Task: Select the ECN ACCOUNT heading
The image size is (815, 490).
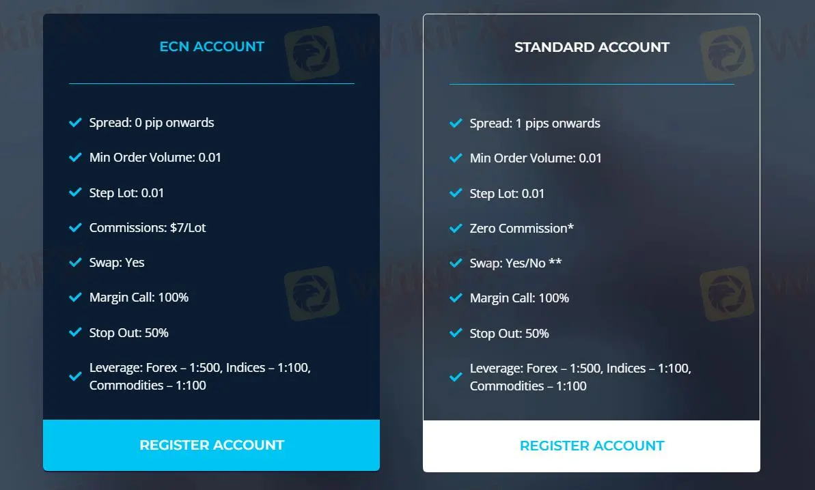Action: coord(212,46)
